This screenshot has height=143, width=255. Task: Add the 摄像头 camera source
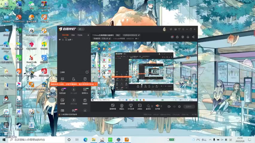pos(122,106)
